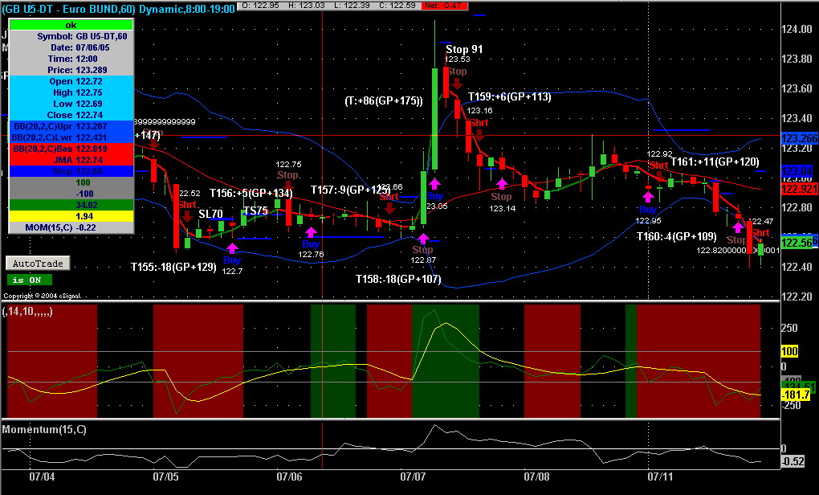819x495 pixels.
Task: Click the T155:-18(GP+129) trade label
Action: [173, 267]
